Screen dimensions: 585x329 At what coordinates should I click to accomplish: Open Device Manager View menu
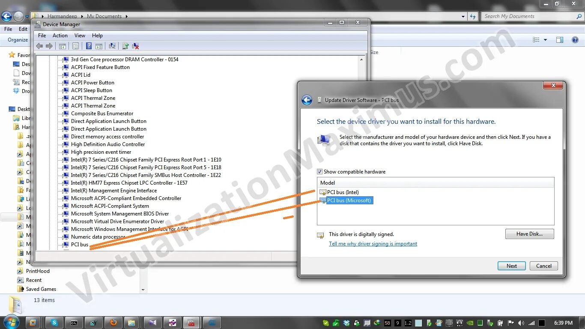pyautogui.click(x=80, y=36)
